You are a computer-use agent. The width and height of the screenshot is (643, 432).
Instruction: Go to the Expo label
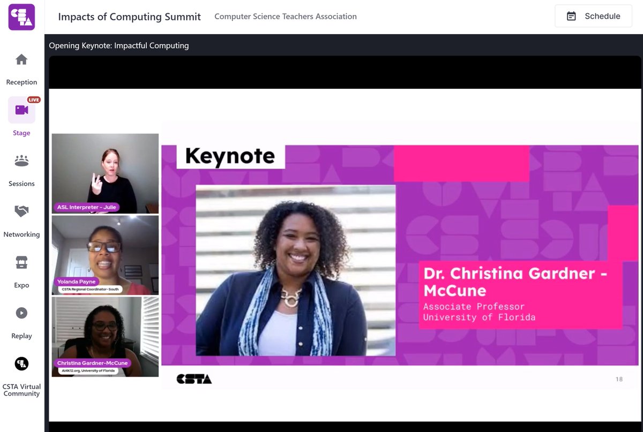pyautogui.click(x=21, y=285)
